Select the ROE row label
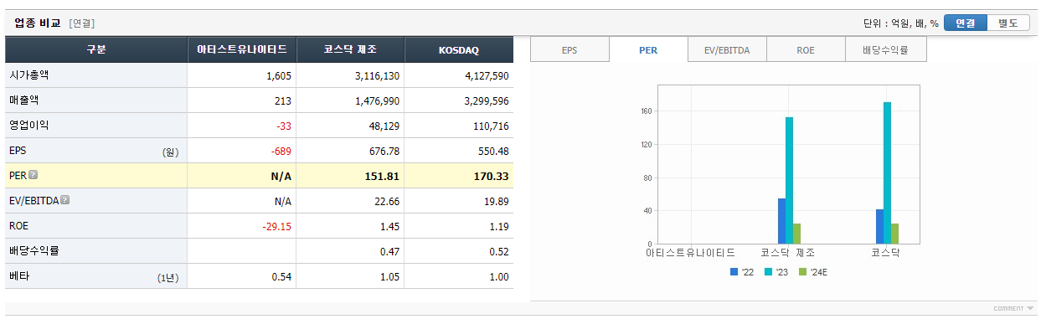1041x319 pixels. [x=19, y=226]
